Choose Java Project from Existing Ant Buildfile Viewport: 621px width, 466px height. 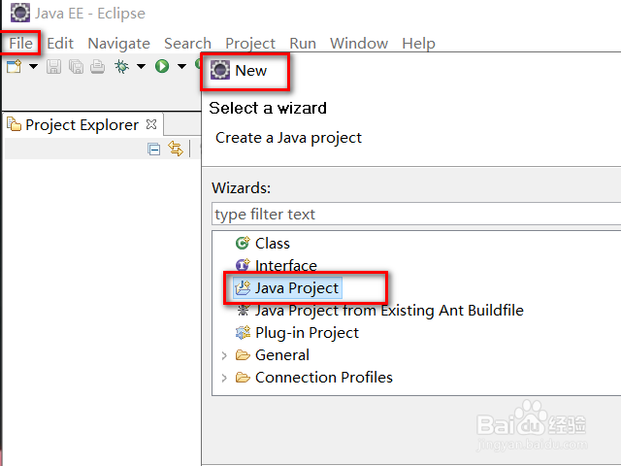click(x=388, y=311)
